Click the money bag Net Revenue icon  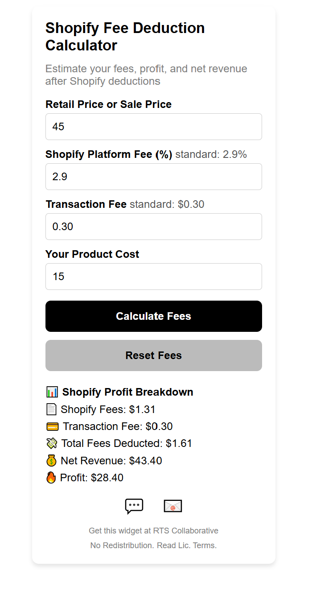coord(52,461)
